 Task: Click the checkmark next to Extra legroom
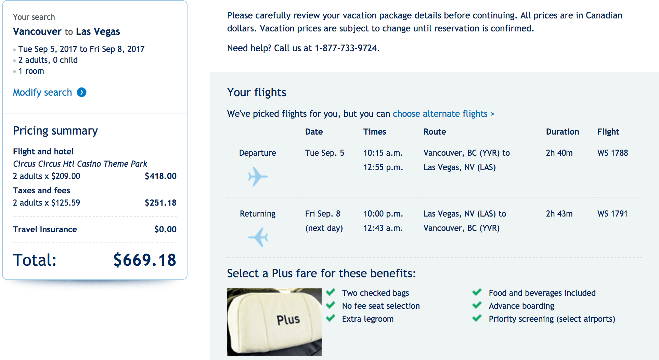(x=331, y=318)
